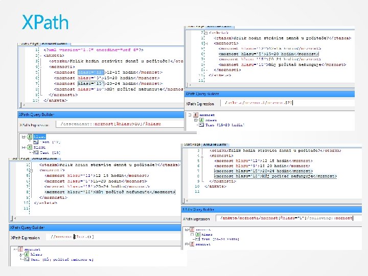Screen dimensions: 368x276
Task: Click XPath Query Builder header above last() query
Action: pos(95,227)
